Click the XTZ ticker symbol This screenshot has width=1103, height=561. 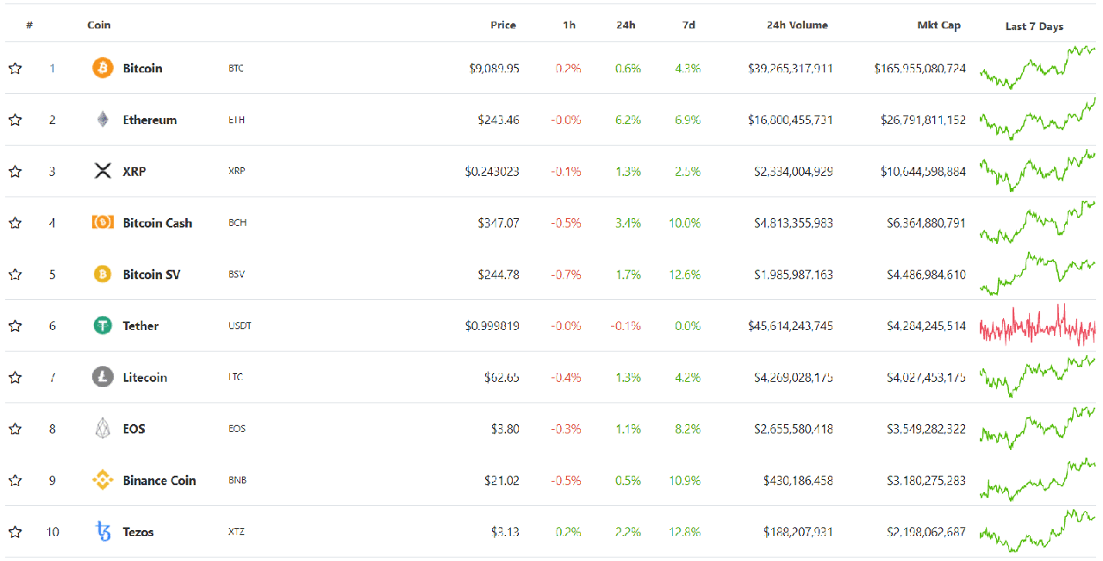236,532
